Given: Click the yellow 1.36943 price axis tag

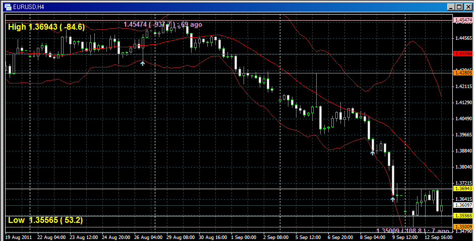Looking at the screenshot, I should (462, 189).
